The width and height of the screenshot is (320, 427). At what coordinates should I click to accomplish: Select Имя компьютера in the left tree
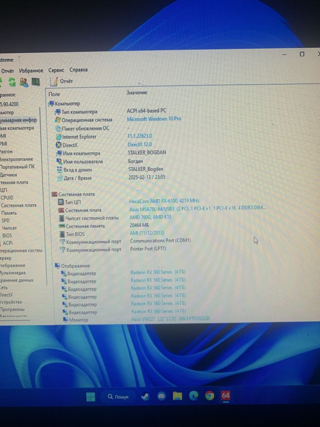point(17,128)
